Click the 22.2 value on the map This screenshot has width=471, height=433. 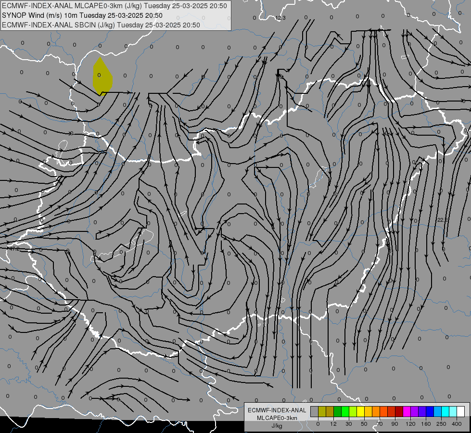[443, 220]
